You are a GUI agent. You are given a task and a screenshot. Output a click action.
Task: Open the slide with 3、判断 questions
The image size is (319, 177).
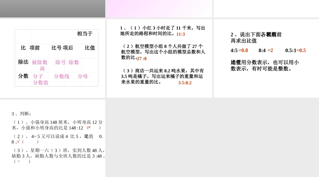53,138
